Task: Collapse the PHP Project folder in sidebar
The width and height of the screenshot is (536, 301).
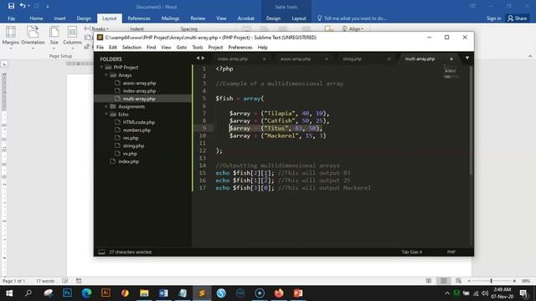Action: click(x=102, y=67)
